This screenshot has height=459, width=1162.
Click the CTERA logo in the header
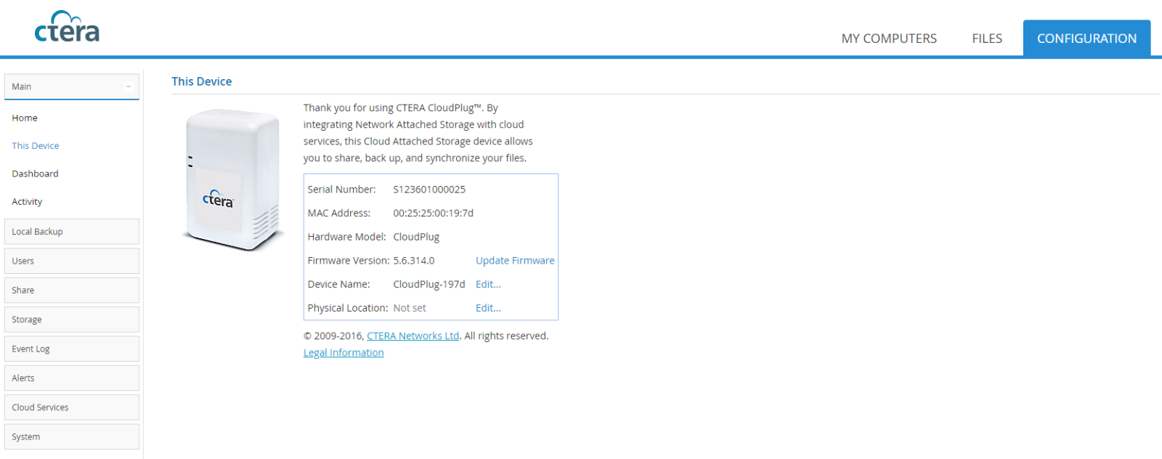click(x=67, y=27)
